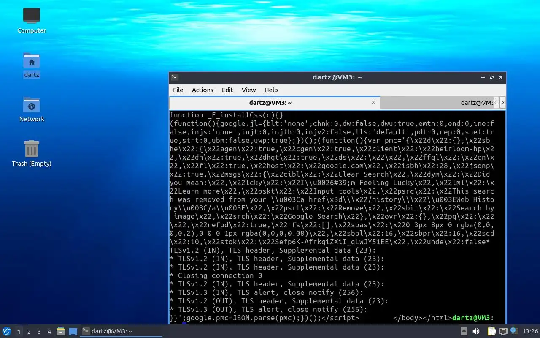Click the terminal title bar text

coord(337,77)
